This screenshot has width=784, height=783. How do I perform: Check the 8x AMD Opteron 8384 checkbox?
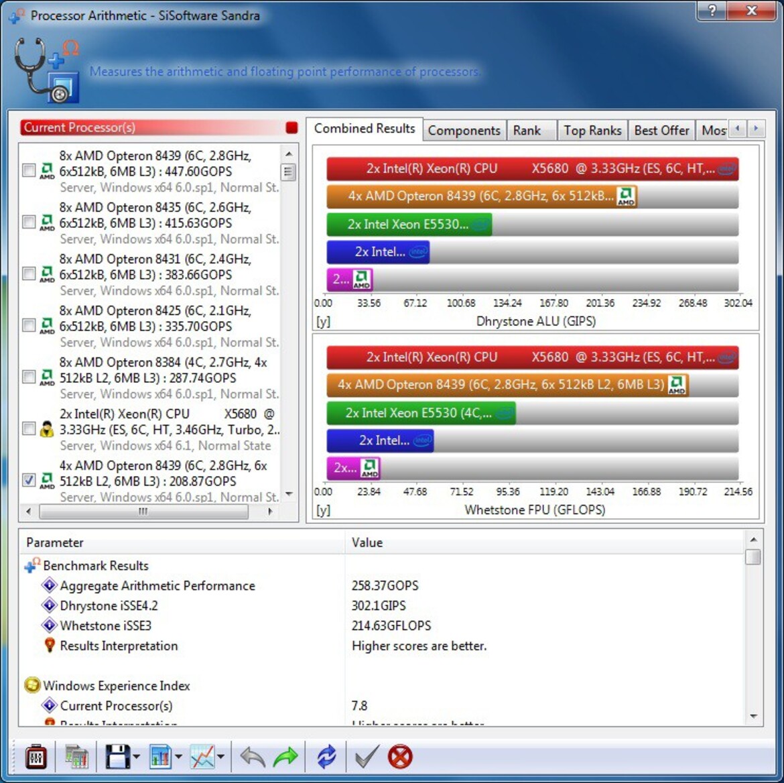pos(29,377)
